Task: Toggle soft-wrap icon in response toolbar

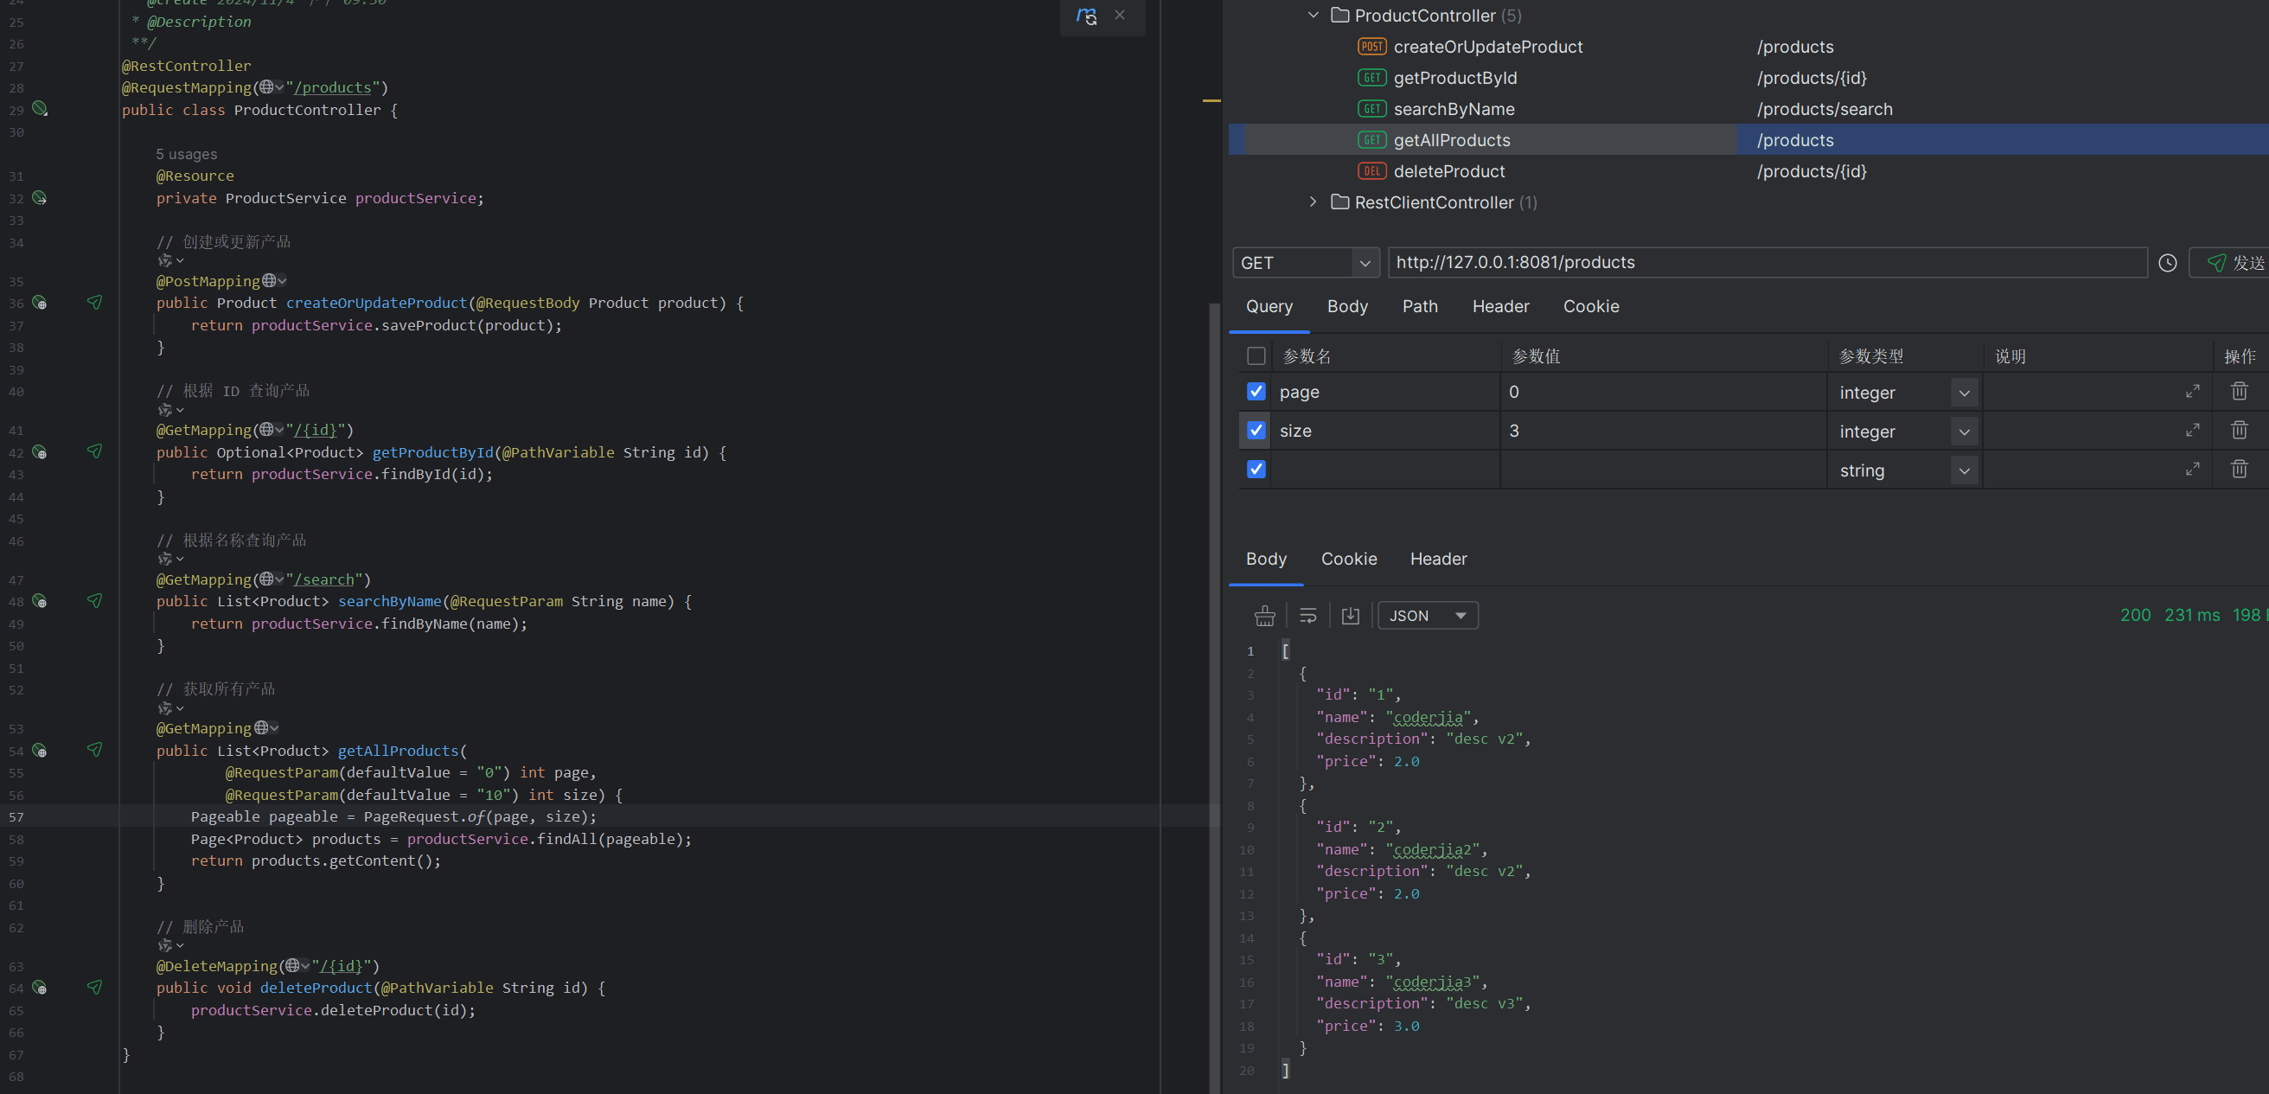Action: 1308,616
